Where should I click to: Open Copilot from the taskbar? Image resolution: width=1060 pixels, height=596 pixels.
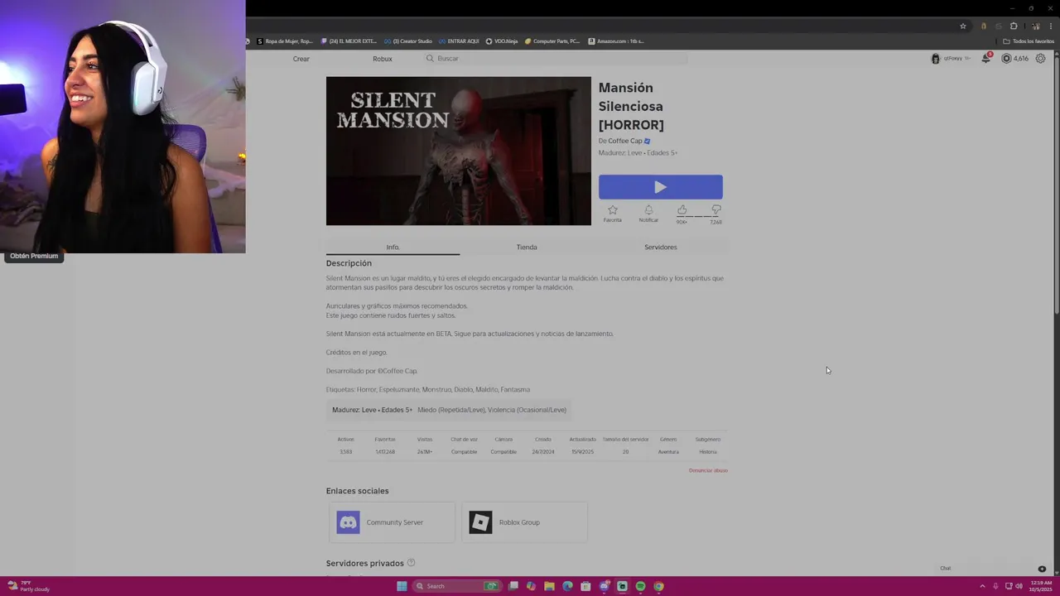(531, 586)
